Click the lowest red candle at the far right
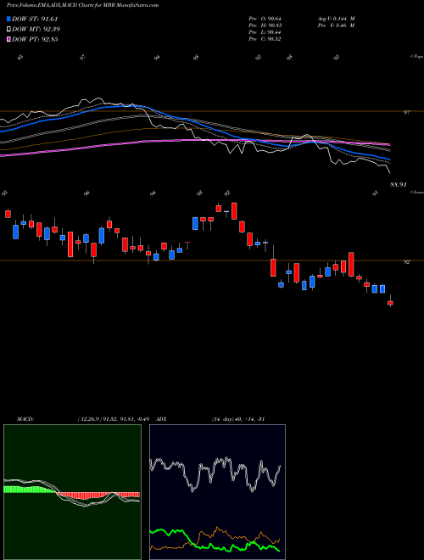Screen dimensions: 424x560 pyautogui.click(x=390, y=303)
